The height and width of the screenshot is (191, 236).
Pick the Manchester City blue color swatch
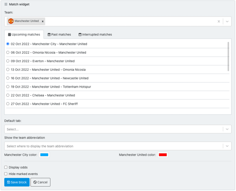44,155
